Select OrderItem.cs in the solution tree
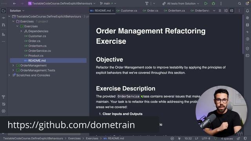251x141 pixels. coord(37,46)
